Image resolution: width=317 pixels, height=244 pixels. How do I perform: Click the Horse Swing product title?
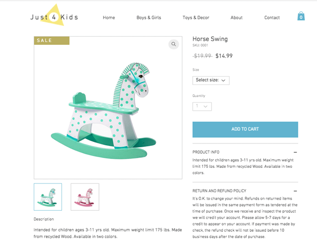tap(210, 39)
